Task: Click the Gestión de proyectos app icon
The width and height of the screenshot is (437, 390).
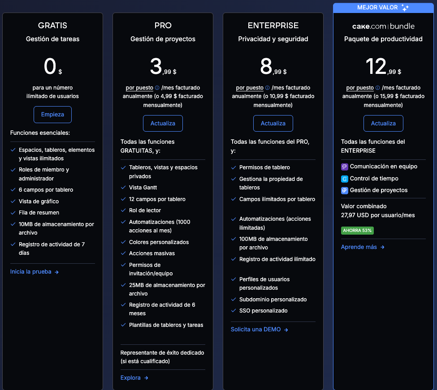Action: point(345,190)
